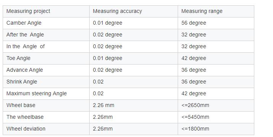Click the 2.26 mm accuracy for Wheel base

133,106
